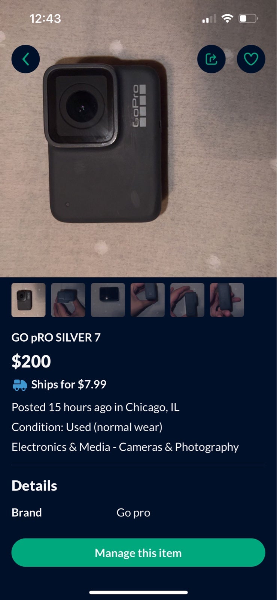
Task: Open the main GoPro listing photo
Action: [138, 139]
